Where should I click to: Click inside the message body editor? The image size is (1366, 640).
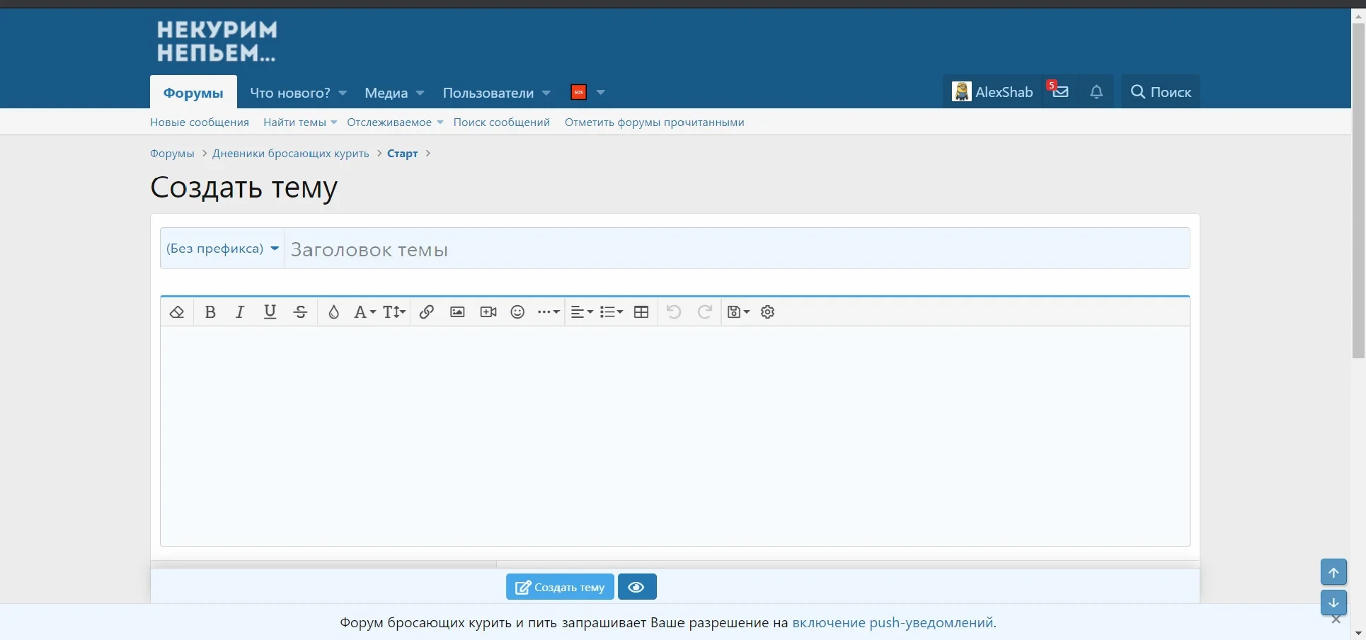(675, 435)
